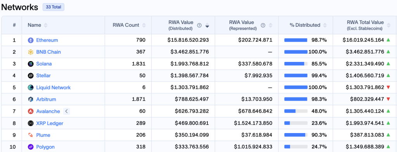Click total value $387.813.083 in Plume row

pyautogui.click(x=367, y=135)
